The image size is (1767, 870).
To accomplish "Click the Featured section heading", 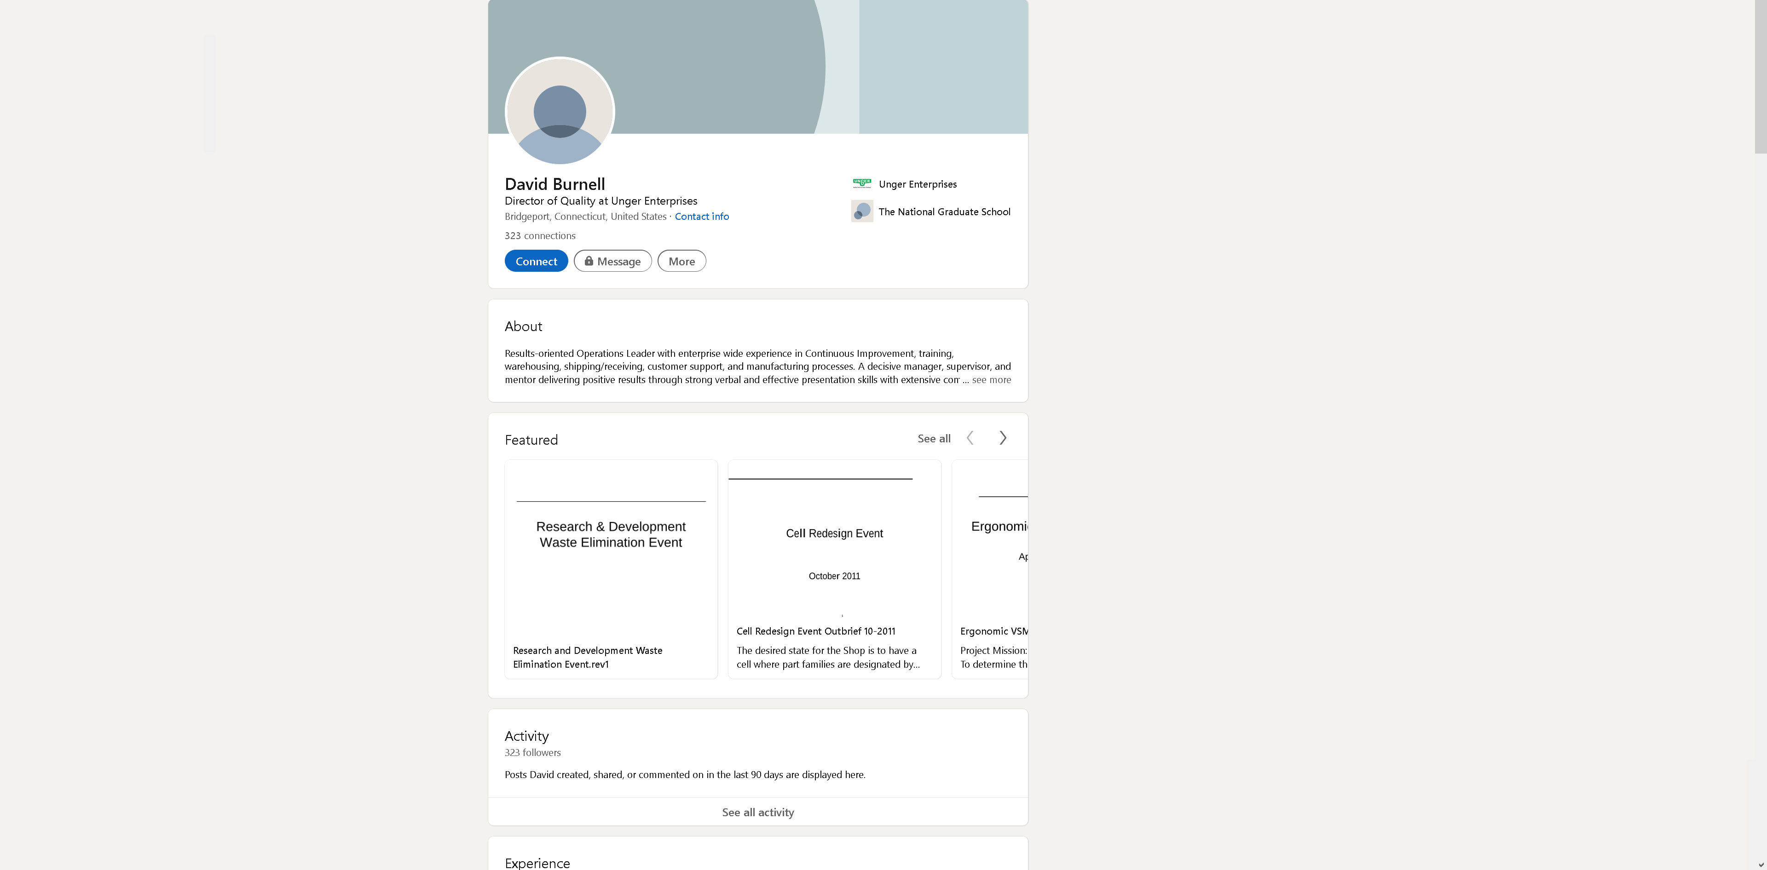I will tap(531, 440).
